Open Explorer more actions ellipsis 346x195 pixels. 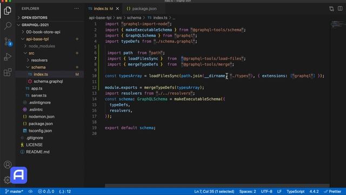click(x=76, y=9)
